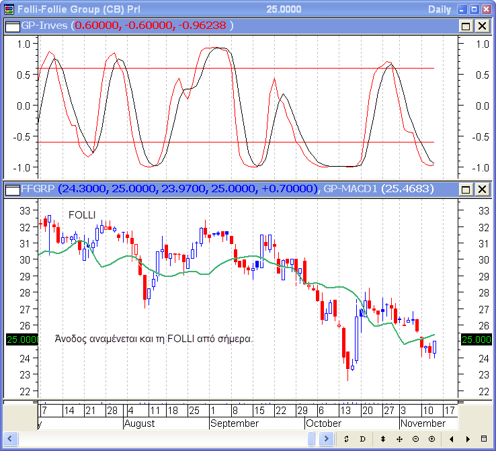Click the list icon at far right of toolbar

484,439
